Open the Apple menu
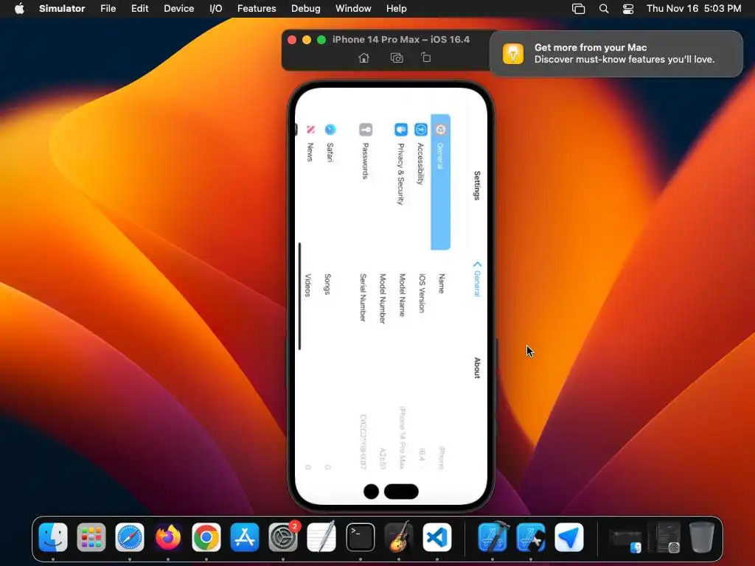This screenshot has height=566, width=755. (19, 8)
